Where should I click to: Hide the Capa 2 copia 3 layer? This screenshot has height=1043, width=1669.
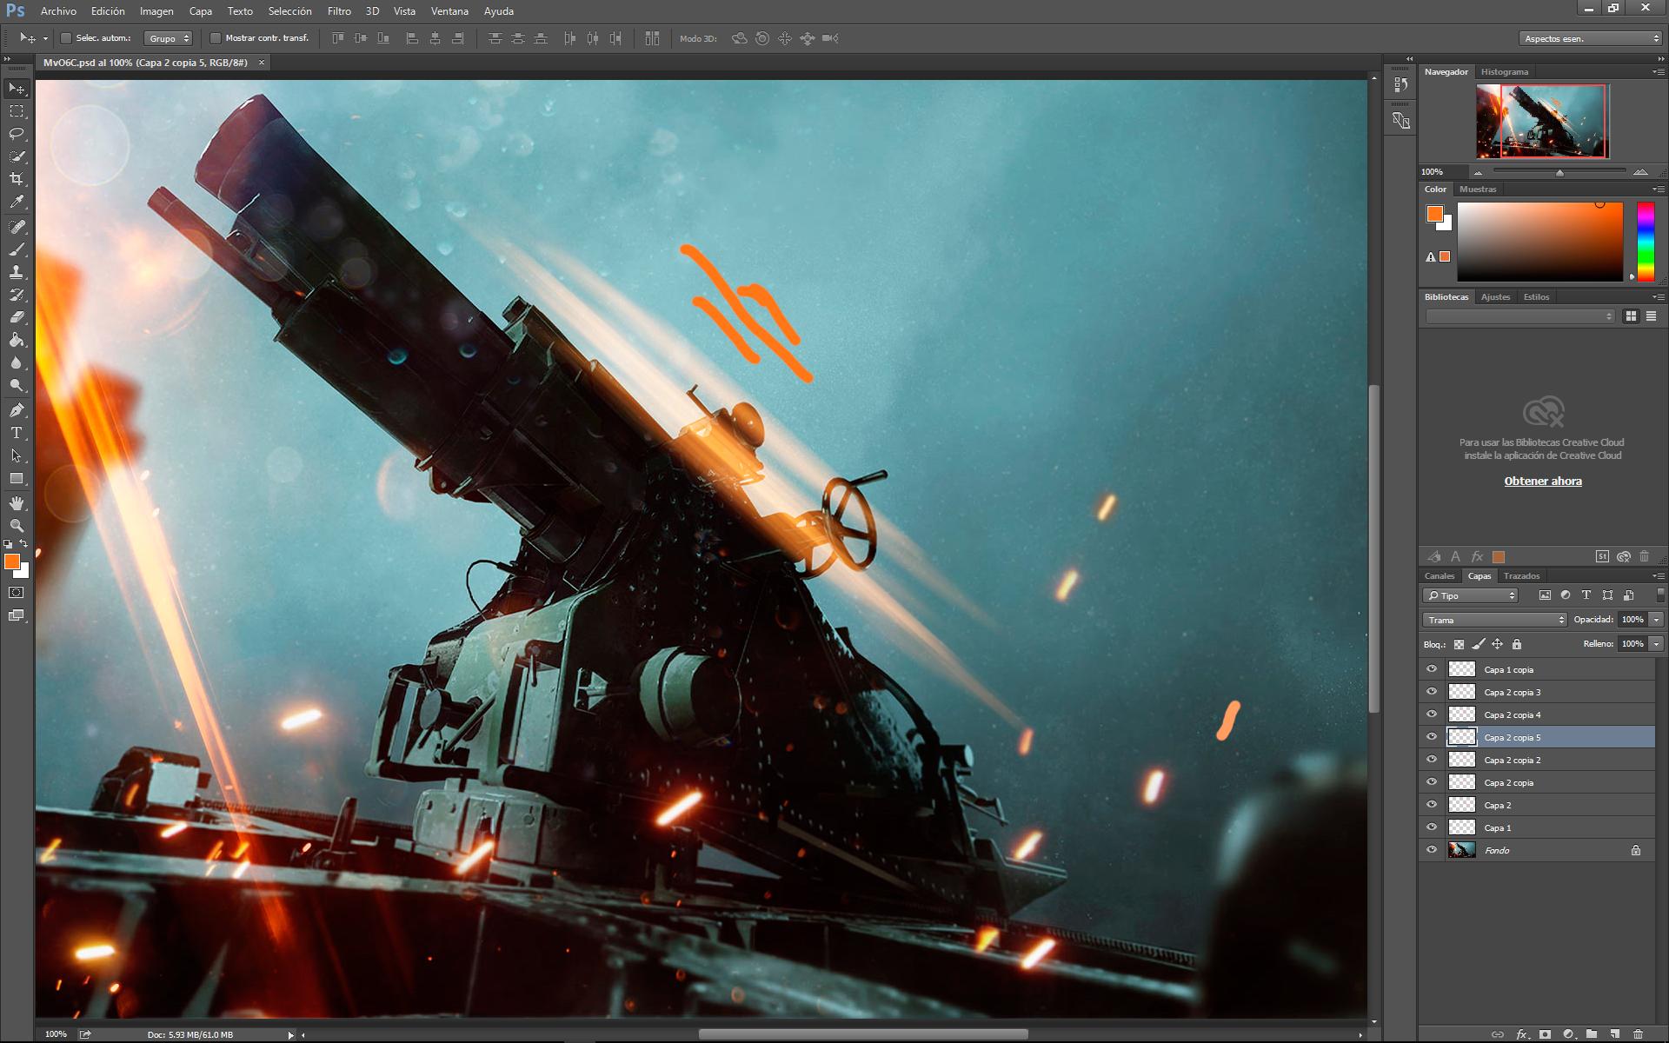[1432, 692]
